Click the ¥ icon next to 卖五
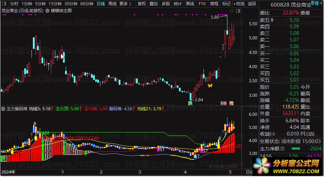 click(x=272, y=20)
